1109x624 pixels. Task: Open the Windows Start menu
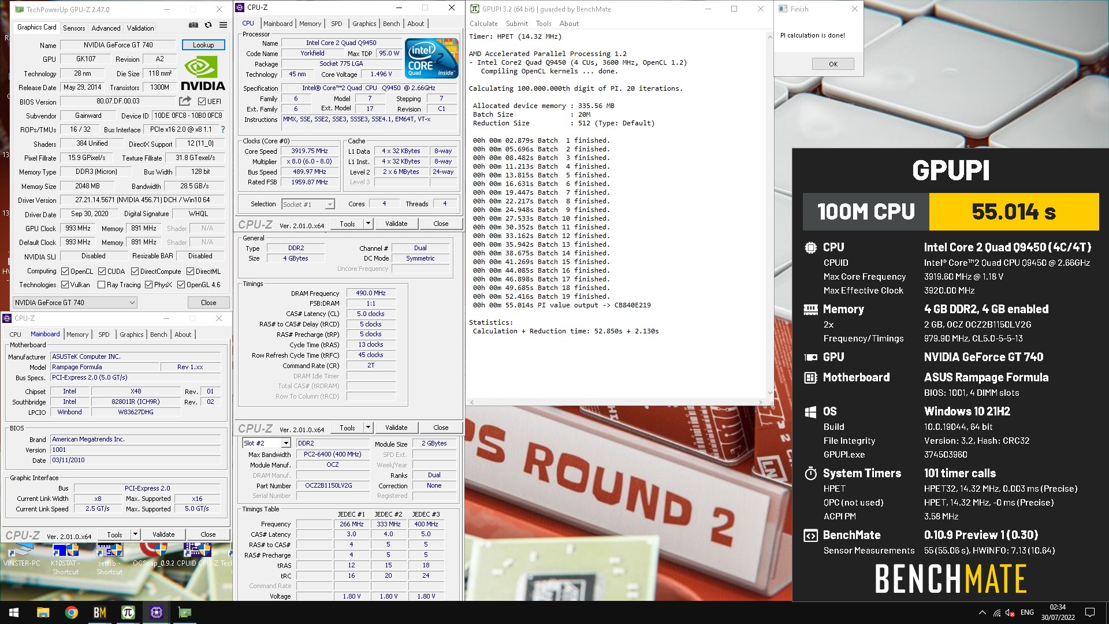click(14, 612)
